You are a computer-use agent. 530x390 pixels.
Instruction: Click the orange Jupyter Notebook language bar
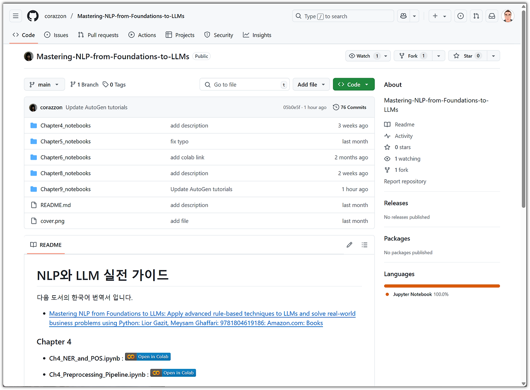442,286
